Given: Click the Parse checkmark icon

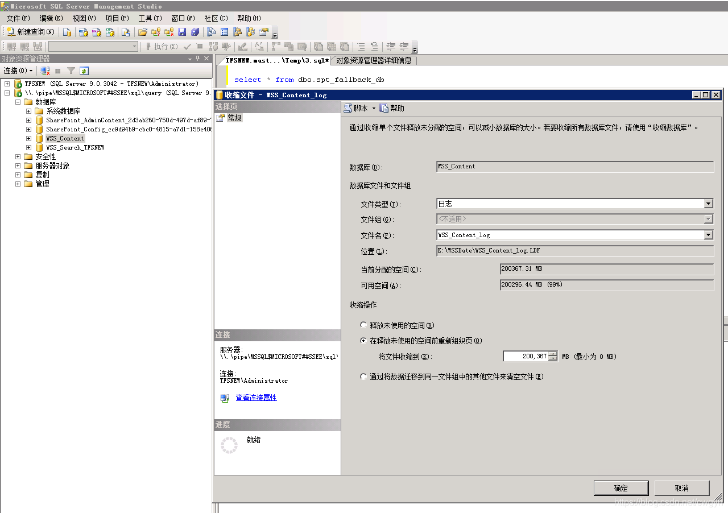Looking at the screenshot, I should point(187,47).
